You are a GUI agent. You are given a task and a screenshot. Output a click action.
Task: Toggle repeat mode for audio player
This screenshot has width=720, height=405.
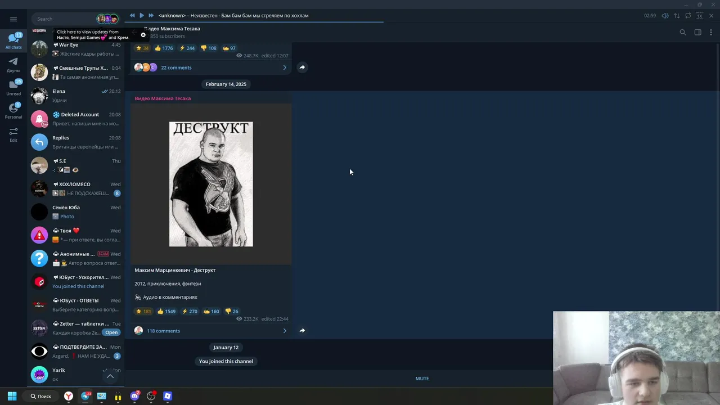tap(688, 16)
